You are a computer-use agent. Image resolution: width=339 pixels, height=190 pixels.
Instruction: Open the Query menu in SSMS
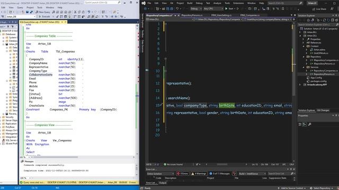point(20,7)
